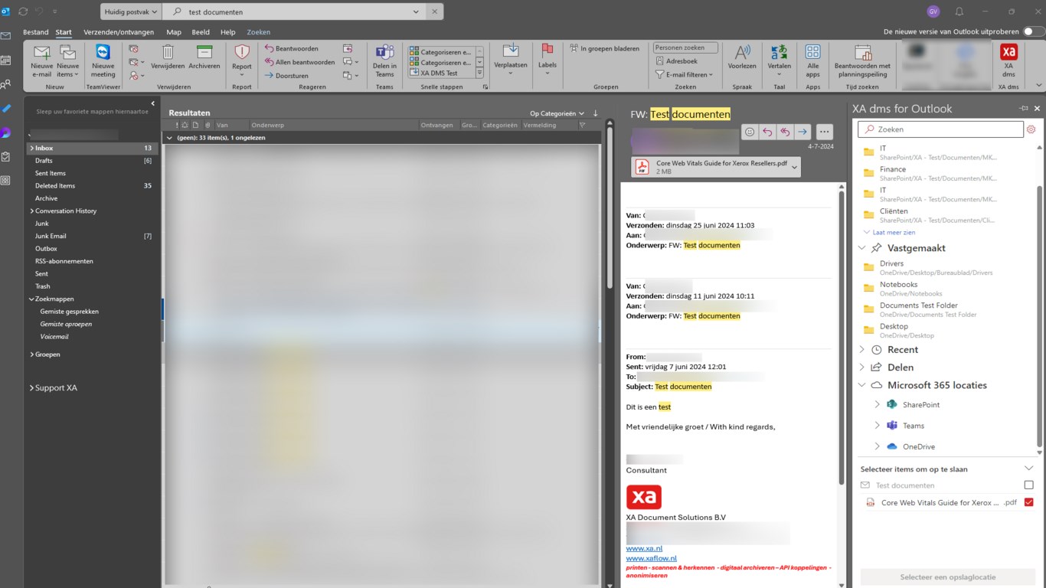Switch to the Zoeken tab

coord(259,32)
